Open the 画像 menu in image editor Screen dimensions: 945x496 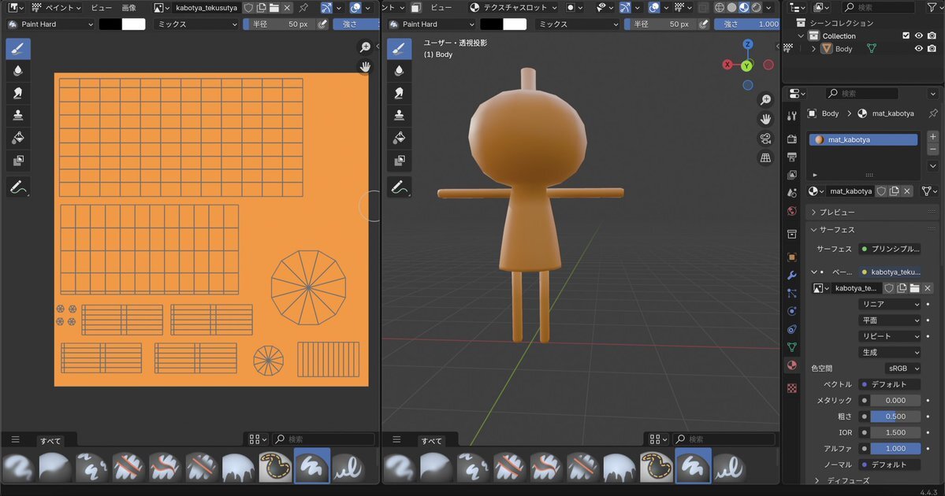coord(128,8)
